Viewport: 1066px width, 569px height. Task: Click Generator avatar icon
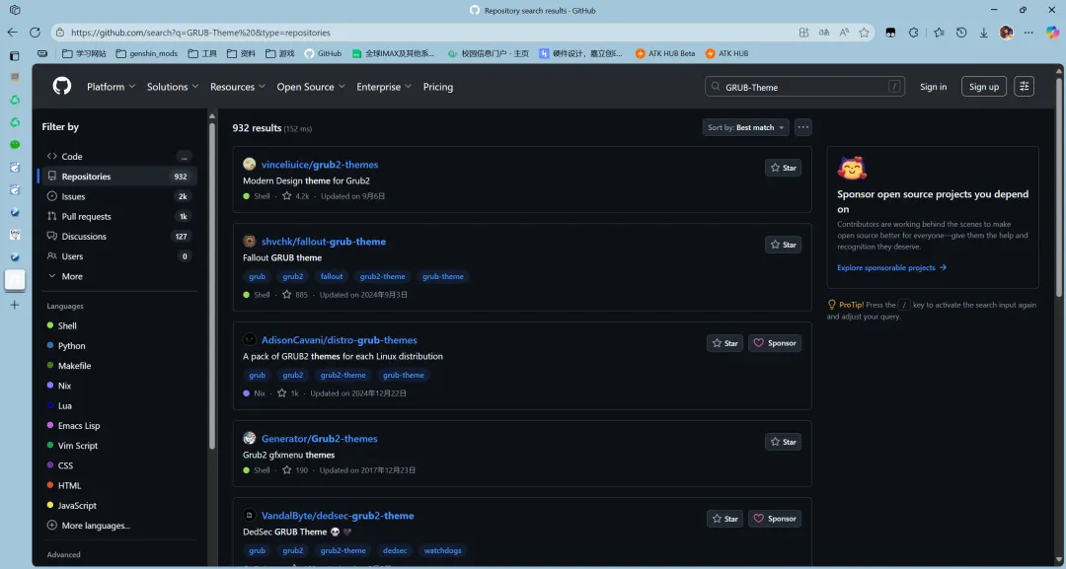click(x=250, y=438)
